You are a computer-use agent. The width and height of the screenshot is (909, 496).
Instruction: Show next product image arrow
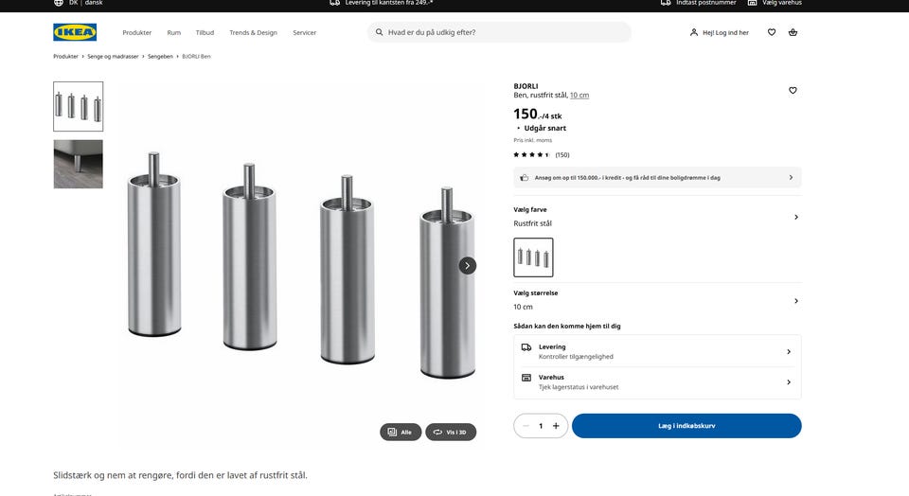(x=468, y=266)
